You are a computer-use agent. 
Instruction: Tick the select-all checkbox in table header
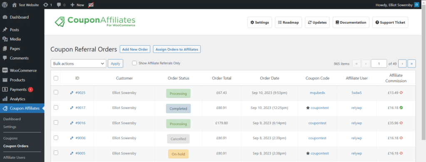(56, 78)
